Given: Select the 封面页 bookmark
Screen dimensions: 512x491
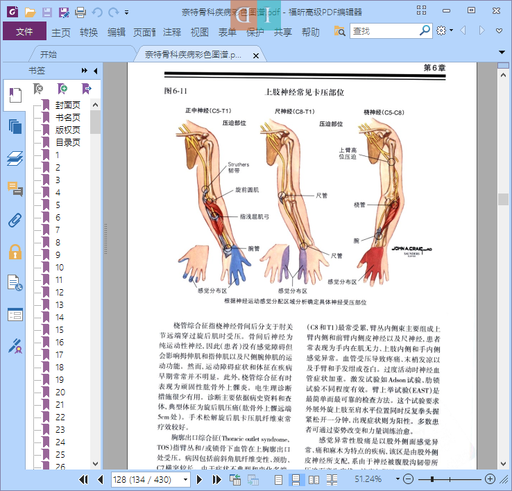Looking at the screenshot, I should tap(67, 105).
